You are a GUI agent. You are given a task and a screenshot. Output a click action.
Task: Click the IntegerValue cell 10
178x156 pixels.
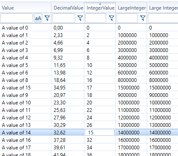100,65
